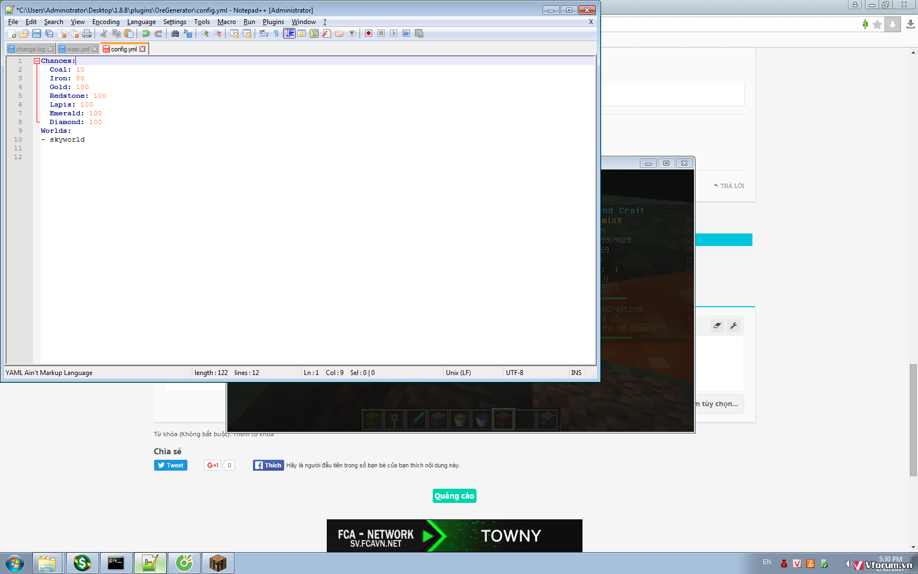This screenshot has width=918, height=574.
Task: Click the green Undo arrow icon
Action: pyautogui.click(x=146, y=33)
